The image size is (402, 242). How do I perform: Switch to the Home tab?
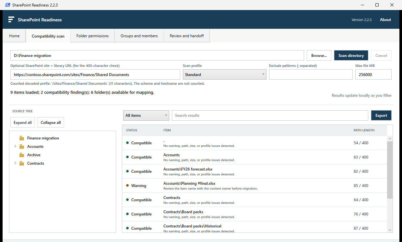pos(14,36)
